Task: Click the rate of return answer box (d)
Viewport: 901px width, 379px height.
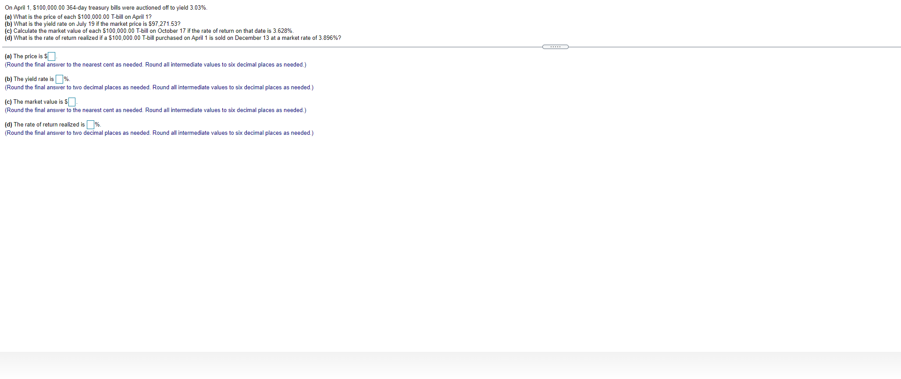Action: point(91,125)
